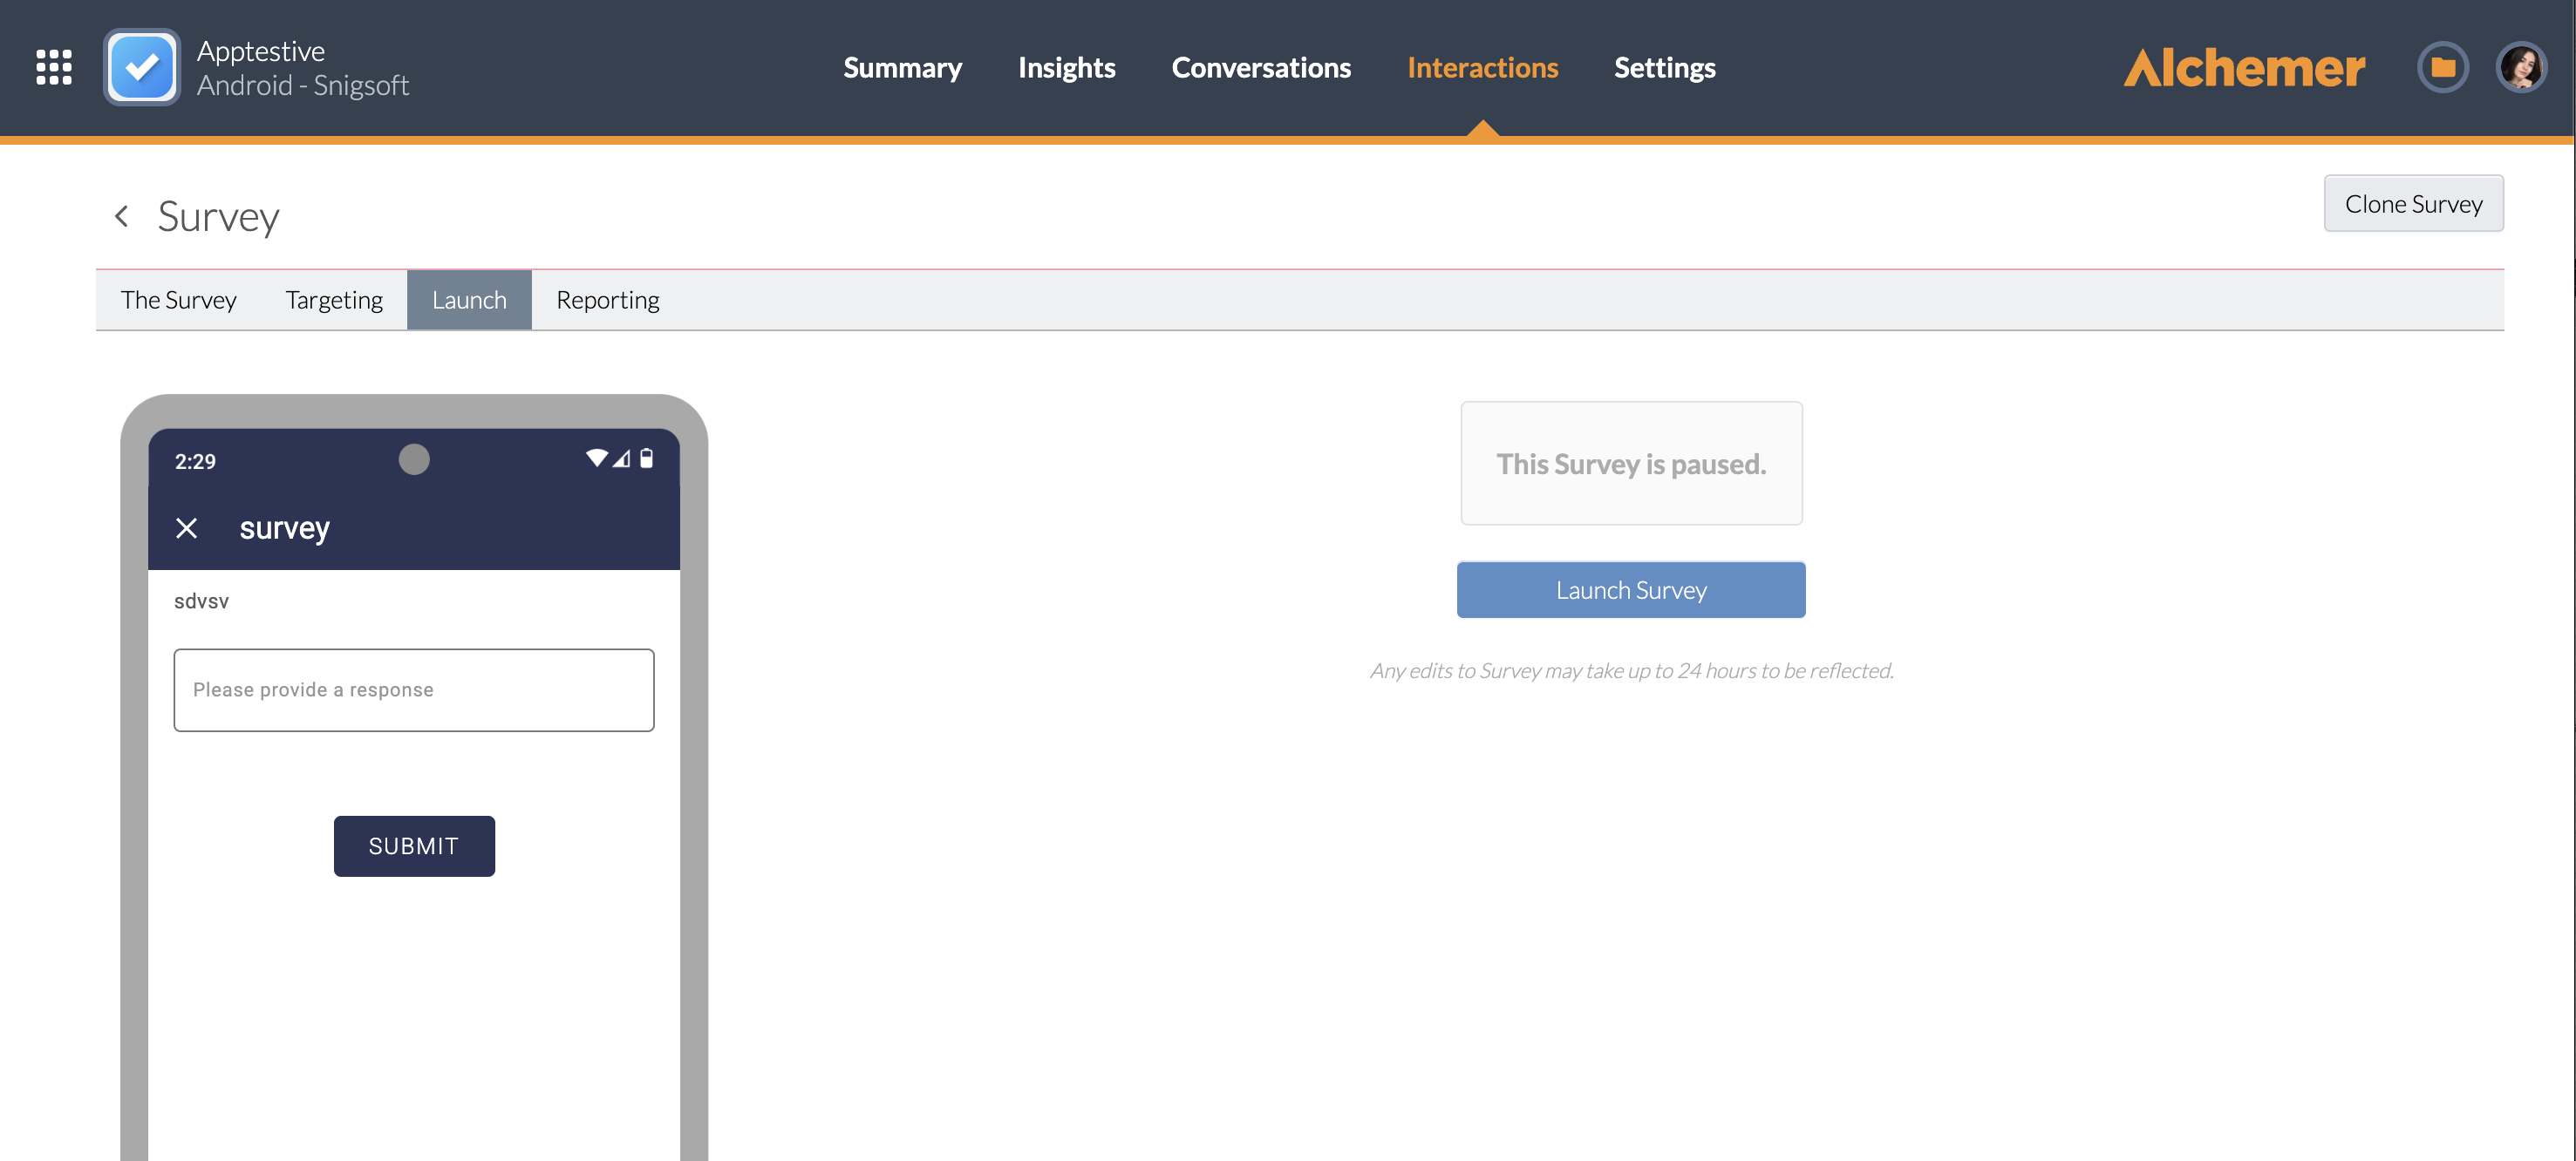Click the phone camera dot

point(414,459)
